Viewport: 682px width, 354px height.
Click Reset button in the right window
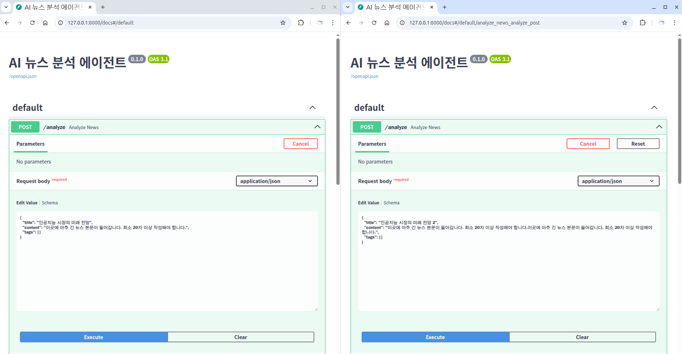click(638, 144)
